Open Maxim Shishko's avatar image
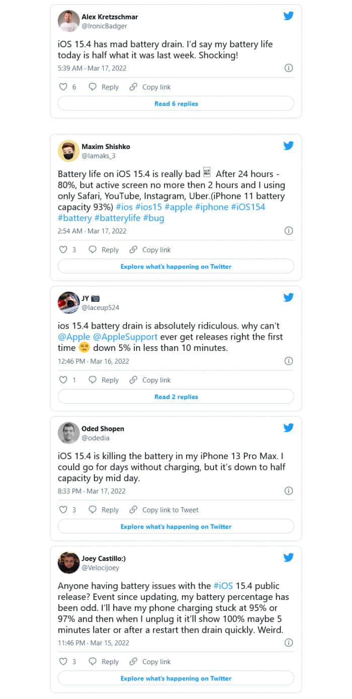352x699 pixels. (x=68, y=150)
